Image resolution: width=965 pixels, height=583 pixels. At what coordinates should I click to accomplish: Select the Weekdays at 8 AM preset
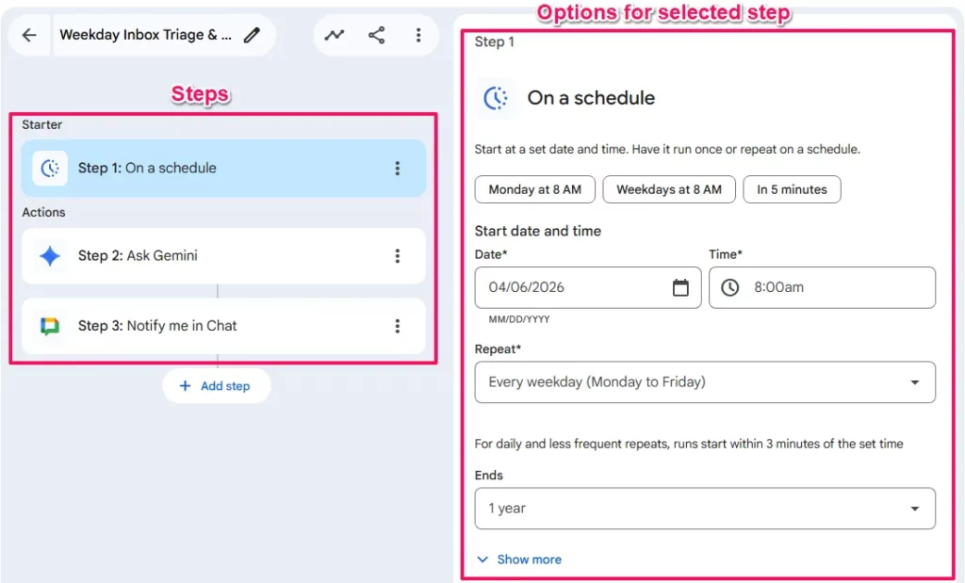tap(669, 189)
